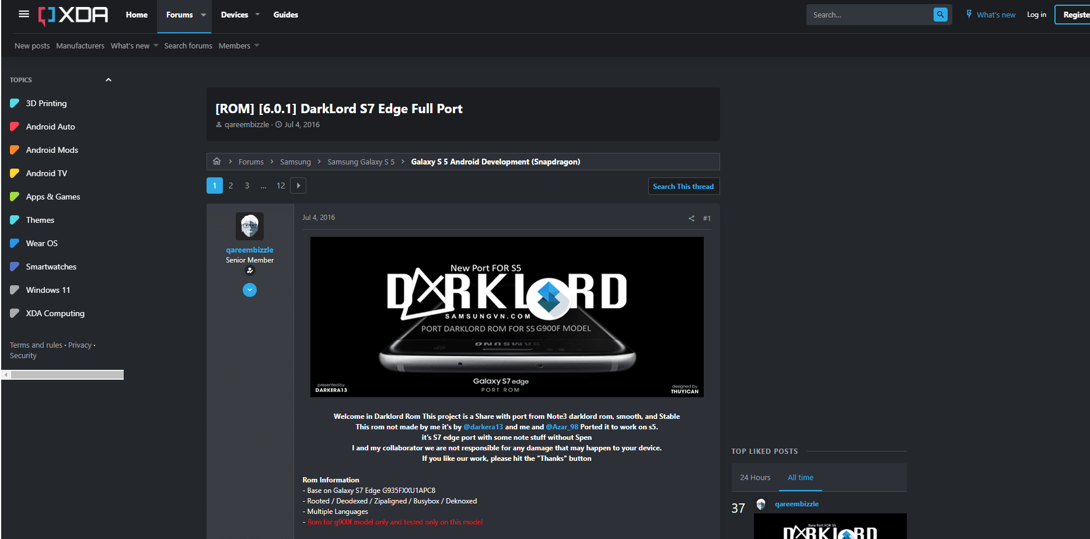Click qareembizzle in Top Liked Posts
The width and height of the screenshot is (1090, 539).
click(x=796, y=504)
